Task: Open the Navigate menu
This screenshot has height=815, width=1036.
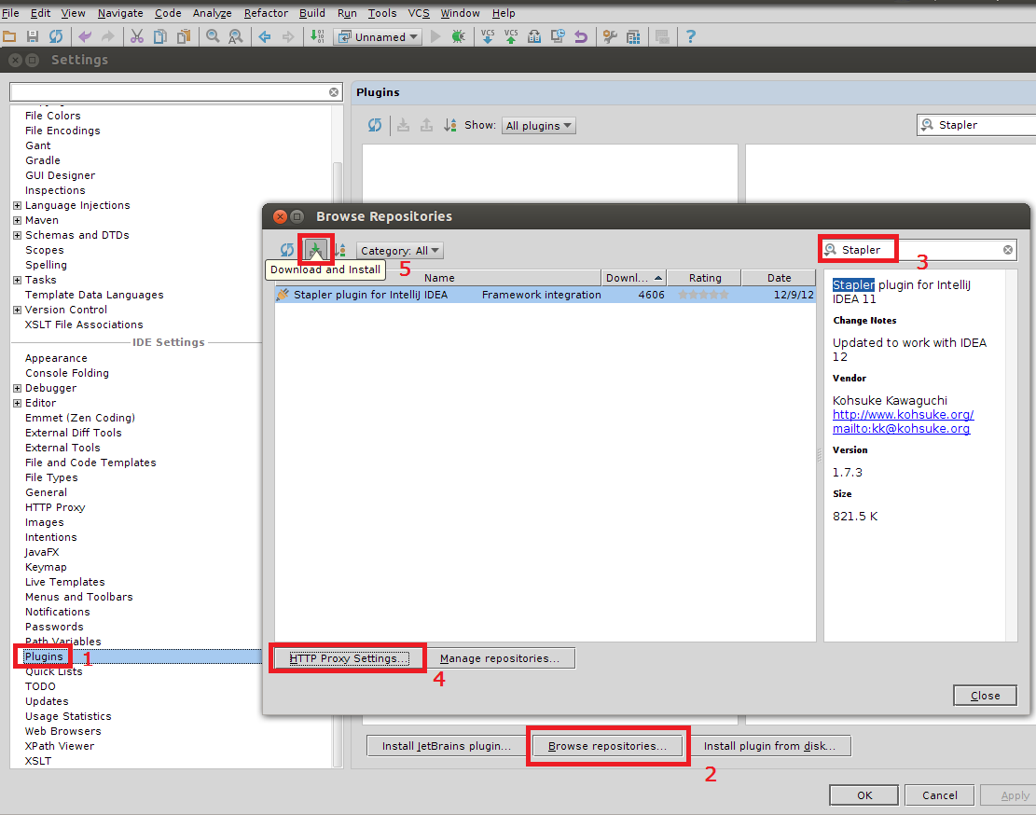Action: coord(120,13)
